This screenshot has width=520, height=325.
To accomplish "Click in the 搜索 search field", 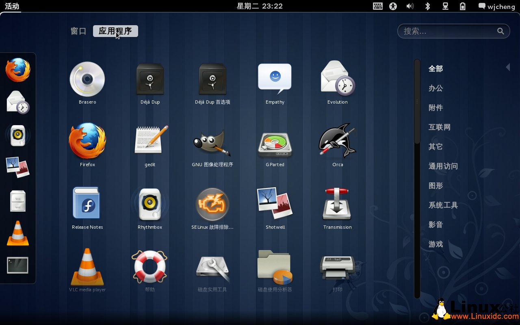I will pos(449,31).
